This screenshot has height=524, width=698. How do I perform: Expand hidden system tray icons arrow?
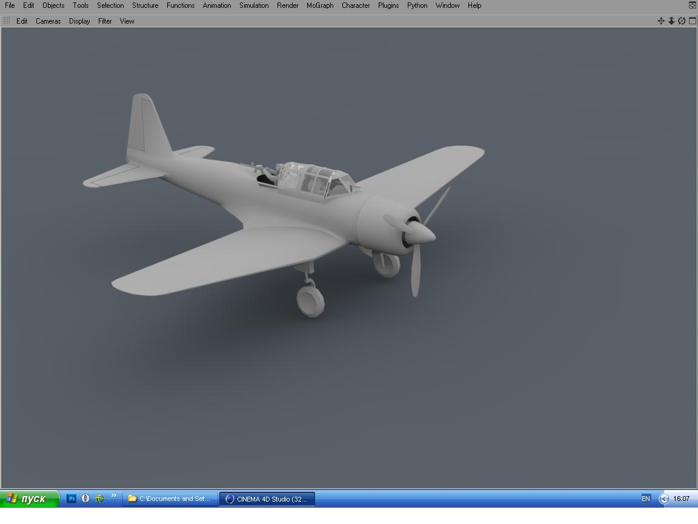pos(663,499)
